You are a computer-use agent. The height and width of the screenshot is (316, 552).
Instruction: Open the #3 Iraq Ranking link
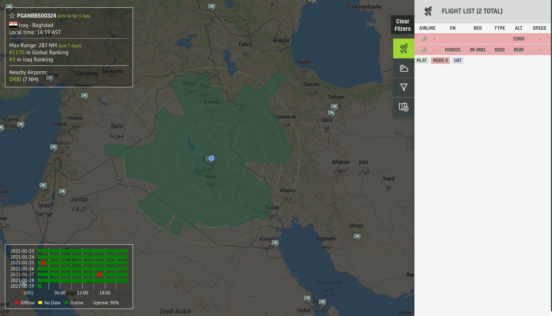[x=12, y=59]
